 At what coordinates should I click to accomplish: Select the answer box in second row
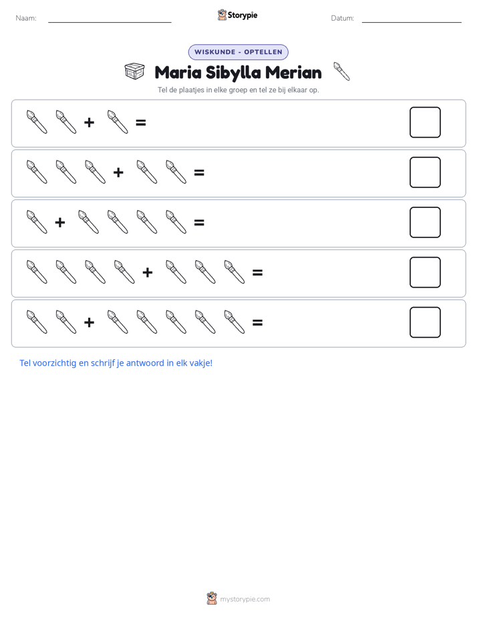coord(425,173)
